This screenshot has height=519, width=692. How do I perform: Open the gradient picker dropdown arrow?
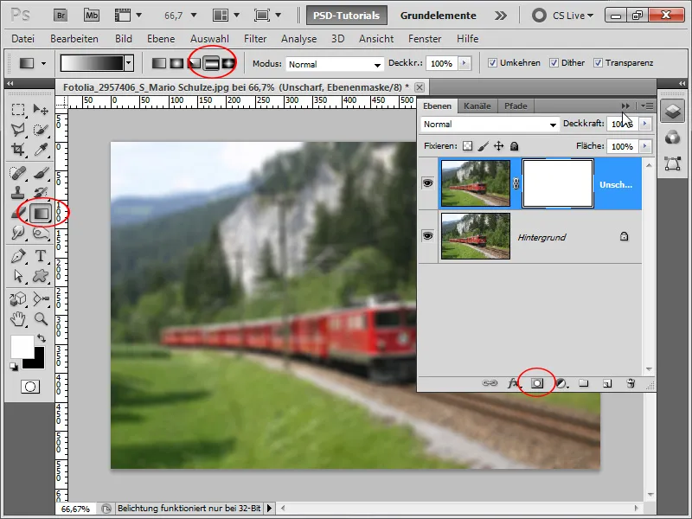tap(128, 63)
